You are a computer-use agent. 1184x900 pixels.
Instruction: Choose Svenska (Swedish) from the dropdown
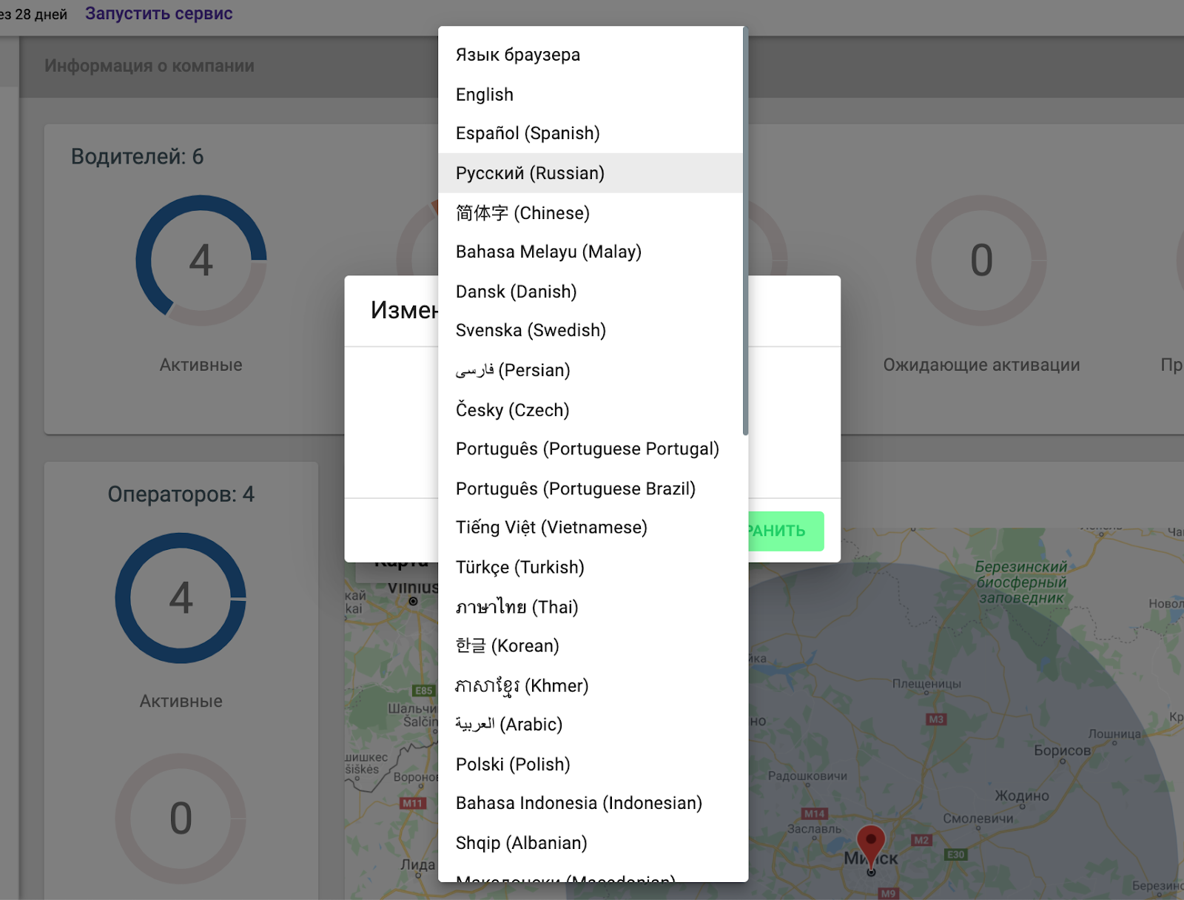(591, 330)
